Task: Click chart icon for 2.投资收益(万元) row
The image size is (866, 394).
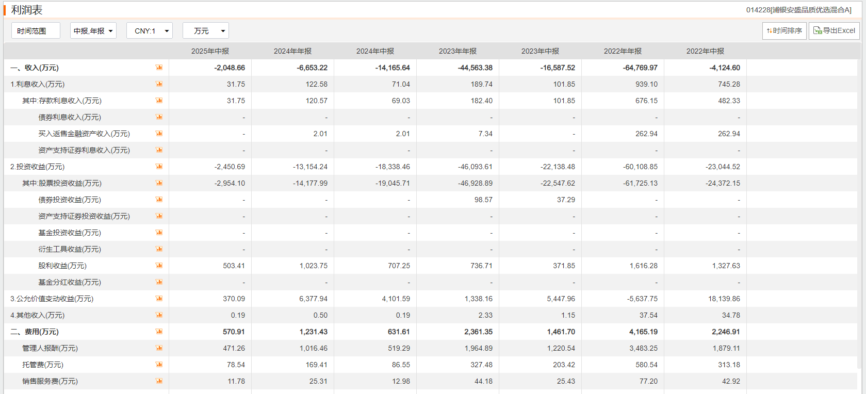Action: pyautogui.click(x=159, y=167)
